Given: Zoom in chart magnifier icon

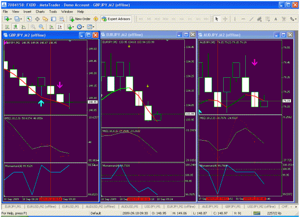Looking at the screenshot, I should (33, 27).
